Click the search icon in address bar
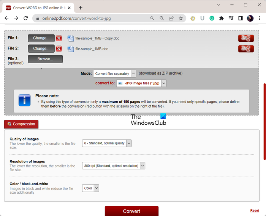 152,18
